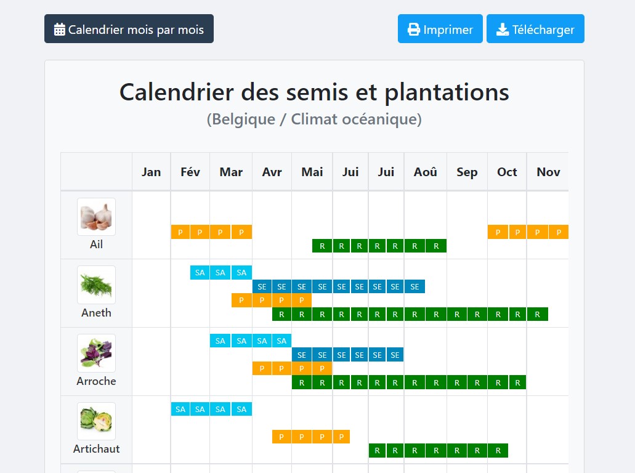The height and width of the screenshot is (473, 635).
Task: Click the Jan column header
Action: [151, 172]
